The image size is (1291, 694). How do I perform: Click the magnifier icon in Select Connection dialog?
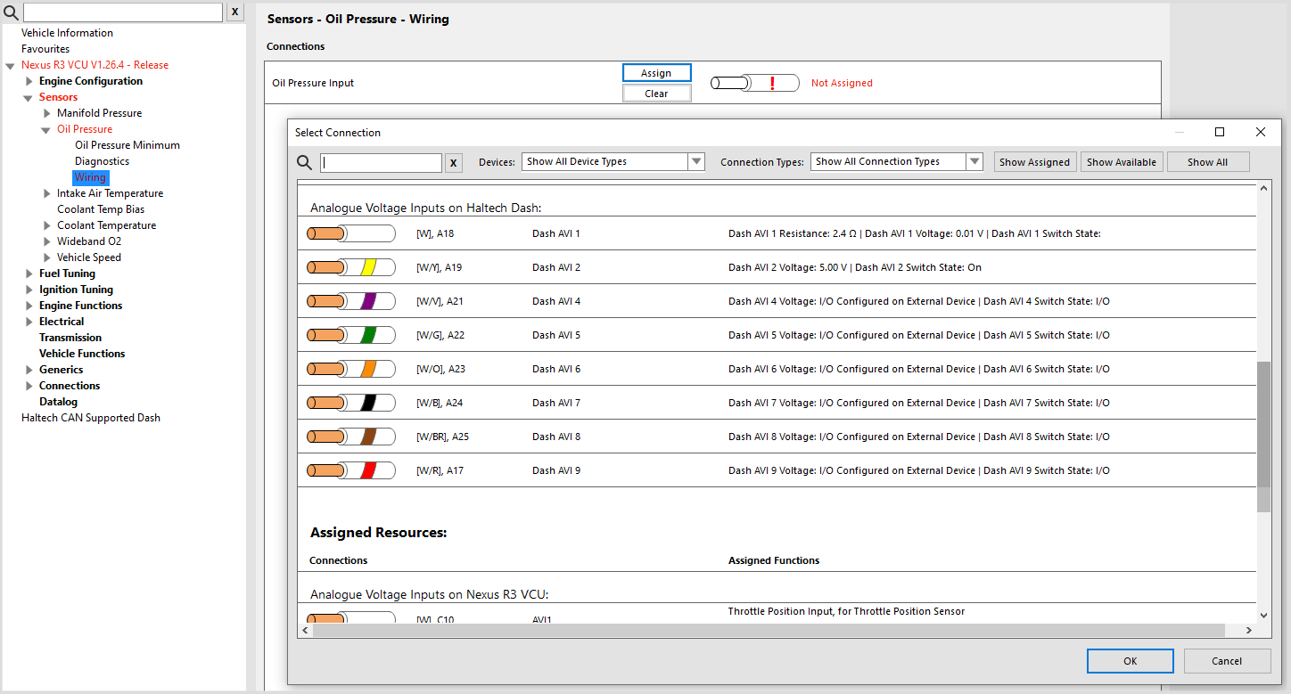click(305, 162)
